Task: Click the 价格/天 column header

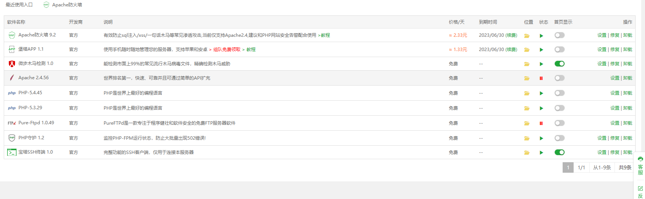Action: (x=457, y=22)
